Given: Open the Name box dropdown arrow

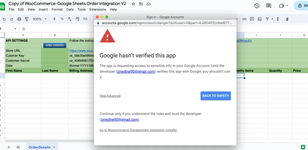Looking at the screenshot, I should pyautogui.click(x=15, y=29).
